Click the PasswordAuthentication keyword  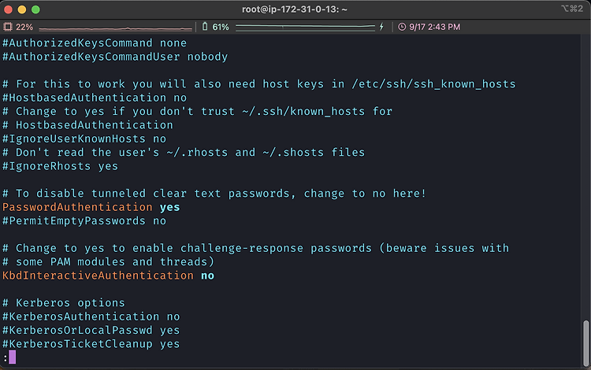[77, 207]
